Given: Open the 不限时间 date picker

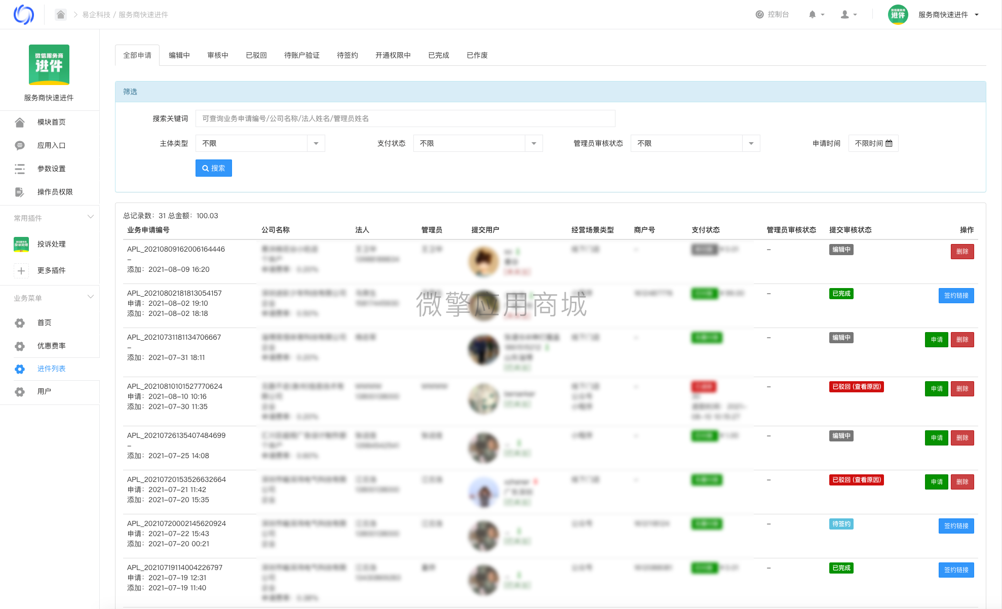Looking at the screenshot, I should (x=873, y=143).
